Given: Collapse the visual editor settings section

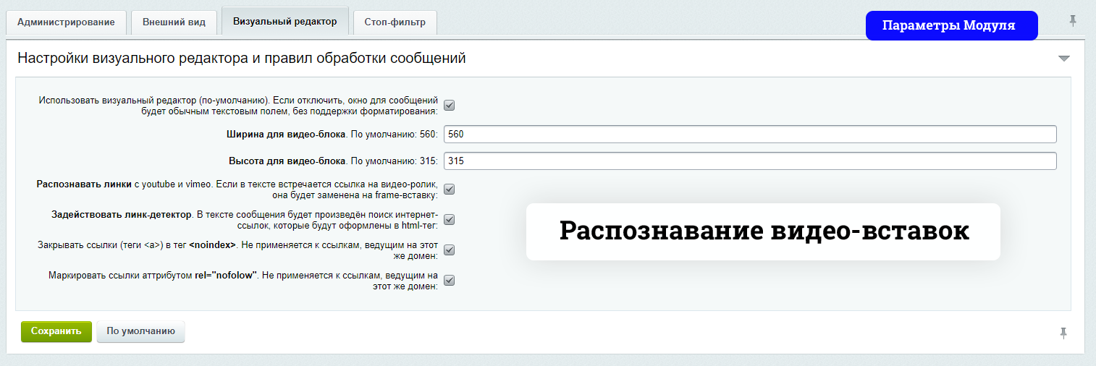Looking at the screenshot, I should click(x=1063, y=59).
